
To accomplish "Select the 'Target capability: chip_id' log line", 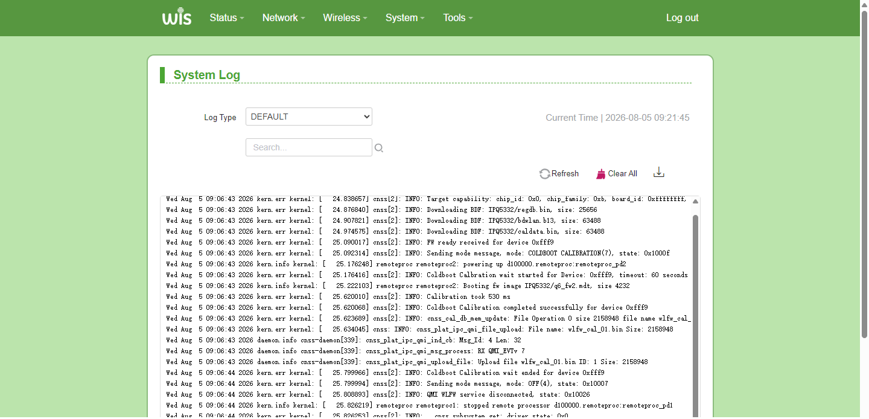I will coord(426,199).
